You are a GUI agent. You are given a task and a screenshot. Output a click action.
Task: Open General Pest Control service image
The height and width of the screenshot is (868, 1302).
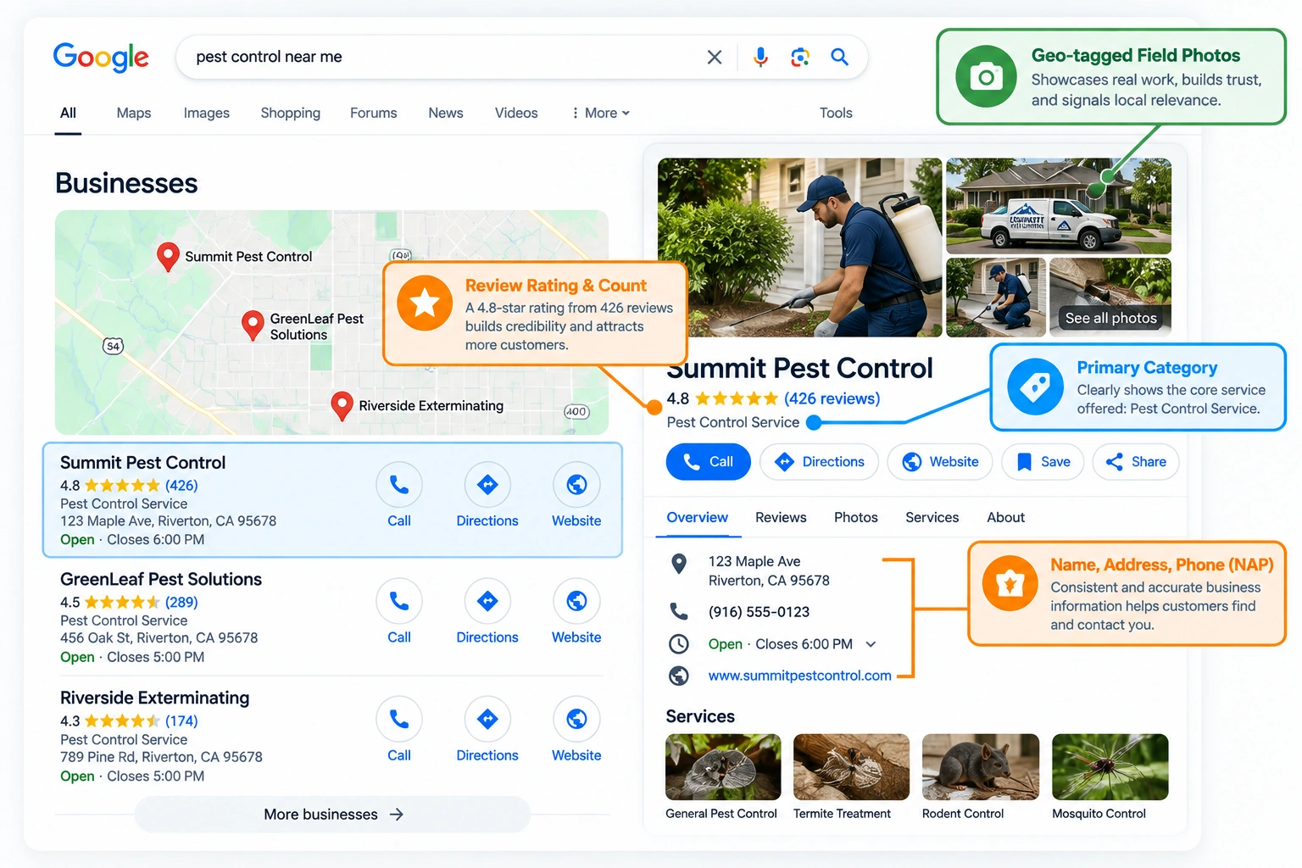click(723, 767)
